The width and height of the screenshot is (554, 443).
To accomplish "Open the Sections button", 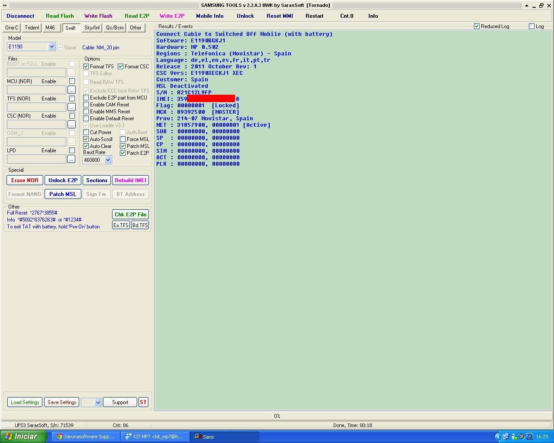I will click(x=97, y=180).
